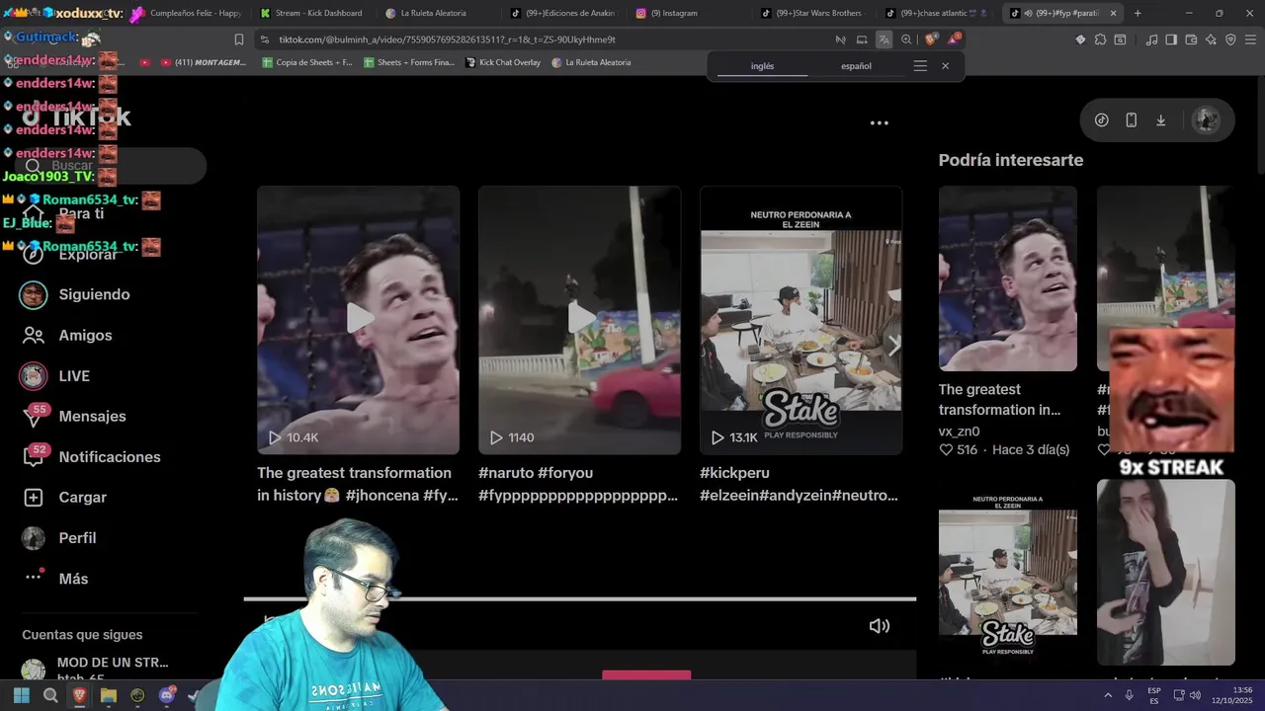1265x711 pixels.
Task: Open Brave Wallet icon
Action: coord(1191,39)
